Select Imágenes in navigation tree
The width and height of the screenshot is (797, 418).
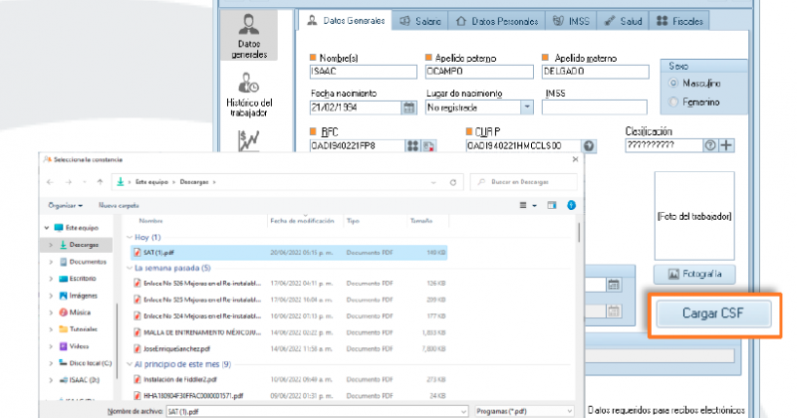click(79, 296)
